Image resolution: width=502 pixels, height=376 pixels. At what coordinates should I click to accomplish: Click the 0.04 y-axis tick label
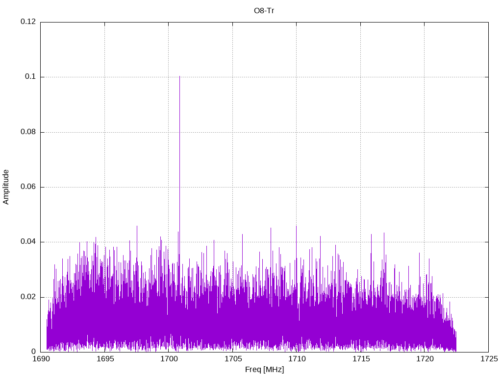pos(28,242)
